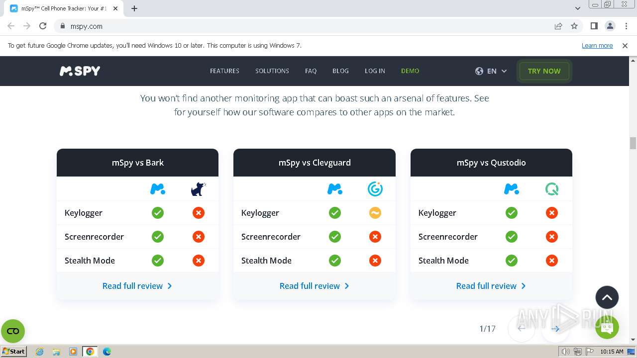Click the Clevguard logo icon

pos(375,189)
